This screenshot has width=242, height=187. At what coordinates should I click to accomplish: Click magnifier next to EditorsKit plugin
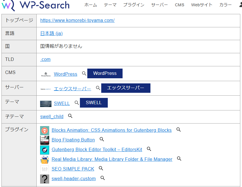(149, 149)
